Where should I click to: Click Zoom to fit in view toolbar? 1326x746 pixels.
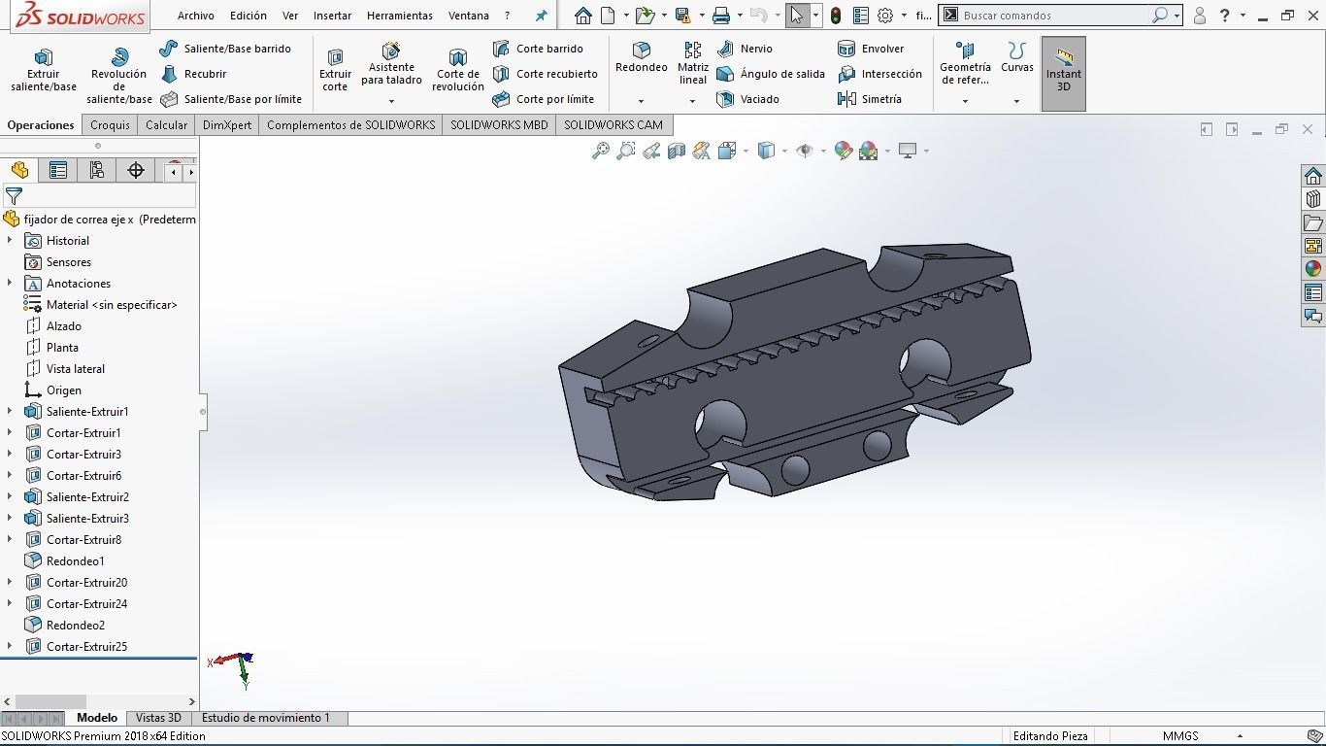(601, 151)
